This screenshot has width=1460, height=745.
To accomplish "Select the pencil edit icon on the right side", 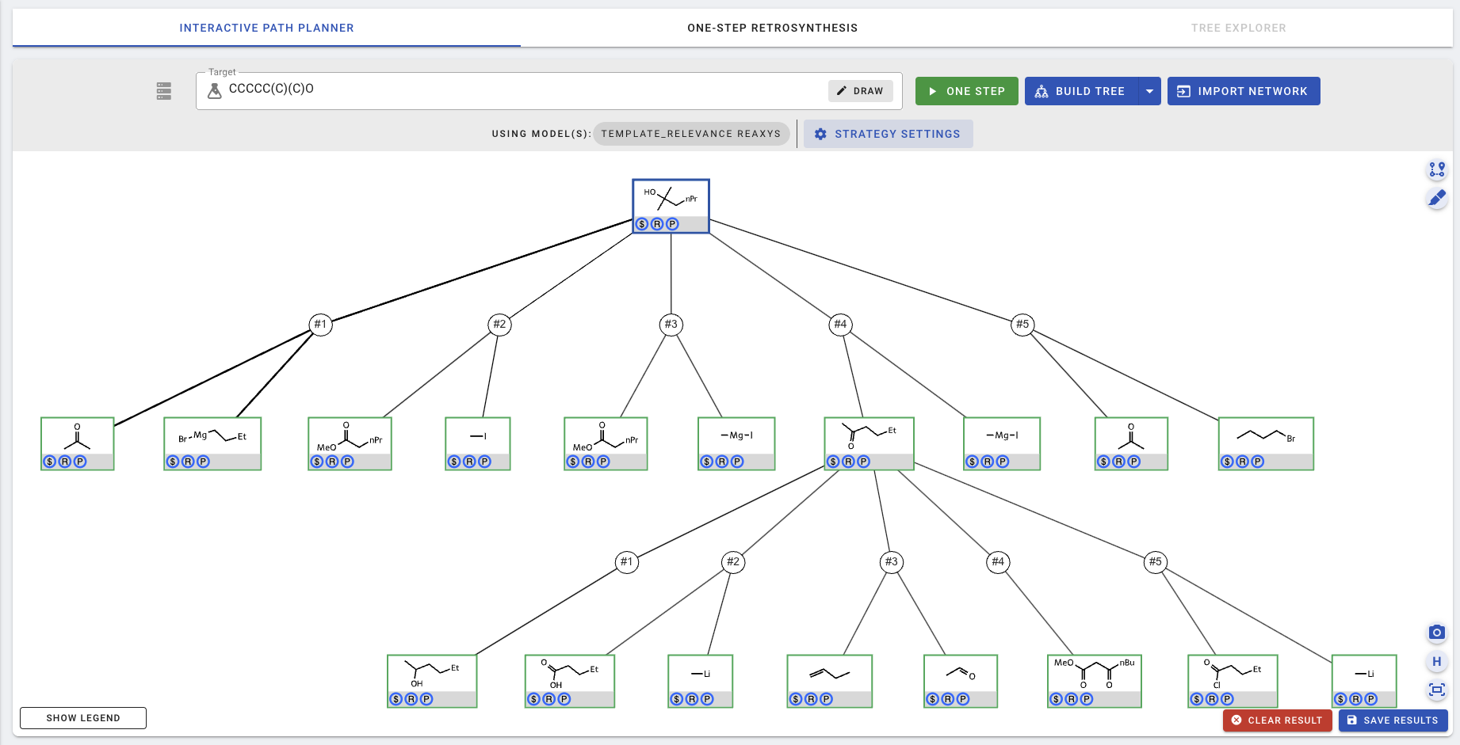I will tap(1437, 198).
